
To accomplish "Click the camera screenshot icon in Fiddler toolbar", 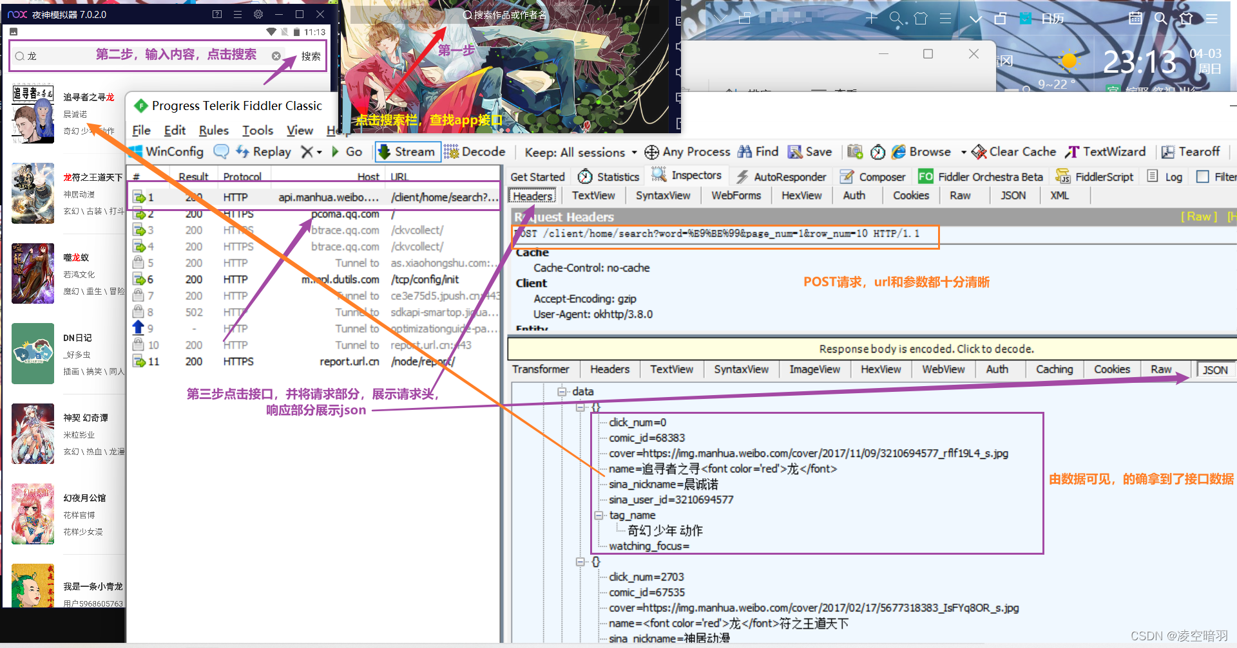I will click(855, 152).
